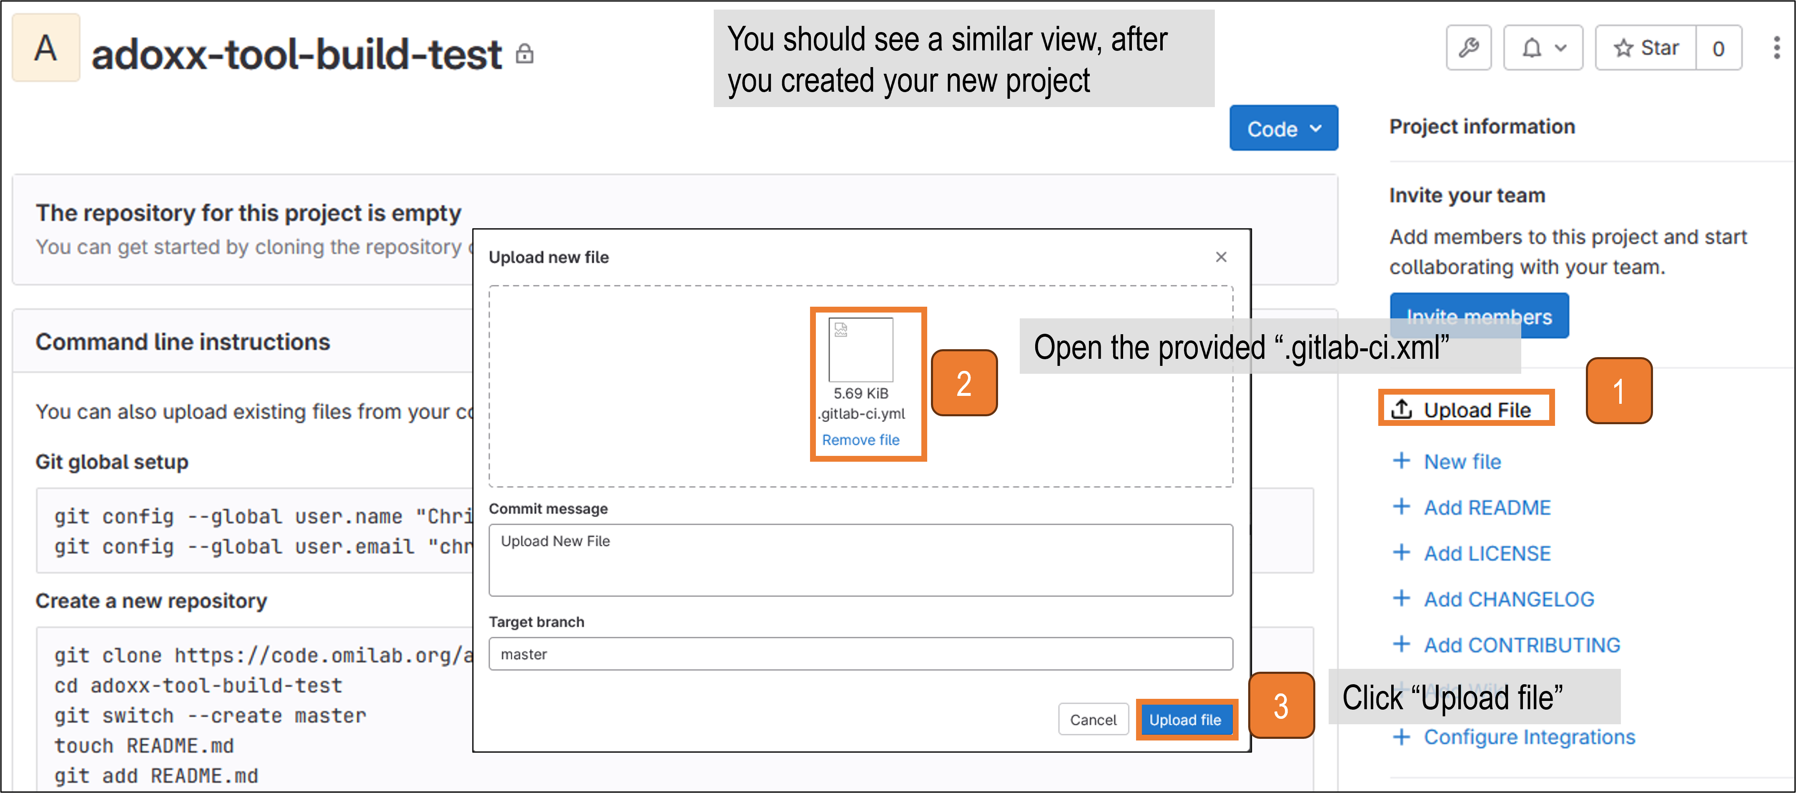The image size is (1796, 793).
Task: Open project settings wrench icon button
Action: coord(1468,48)
